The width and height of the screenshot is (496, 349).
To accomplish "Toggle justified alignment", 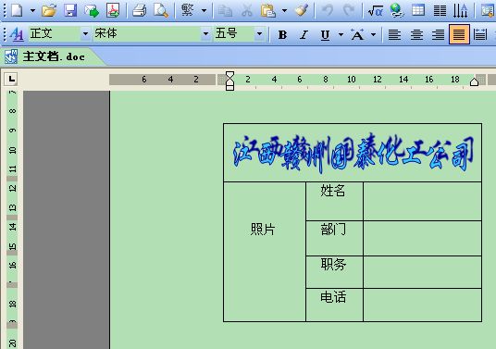I will pyautogui.click(x=459, y=34).
